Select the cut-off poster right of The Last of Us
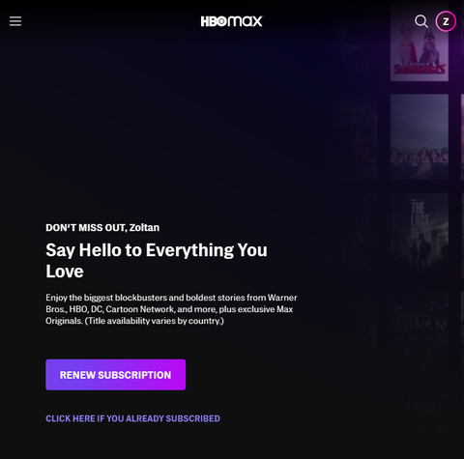The image size is (464, 459). 462,235
